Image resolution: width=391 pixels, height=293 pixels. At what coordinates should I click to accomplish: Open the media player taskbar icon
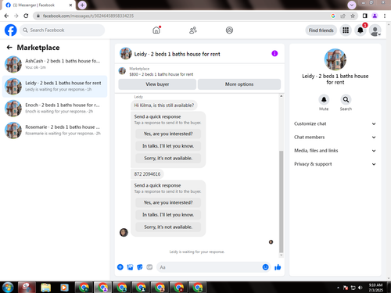tap(64, 288)
